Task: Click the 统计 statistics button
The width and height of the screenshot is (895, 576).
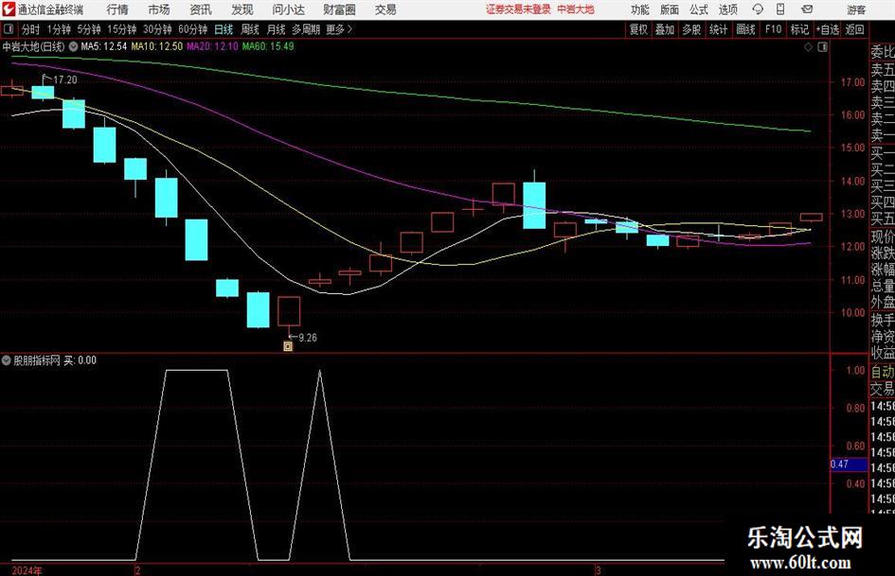Action: click(718, 29)
